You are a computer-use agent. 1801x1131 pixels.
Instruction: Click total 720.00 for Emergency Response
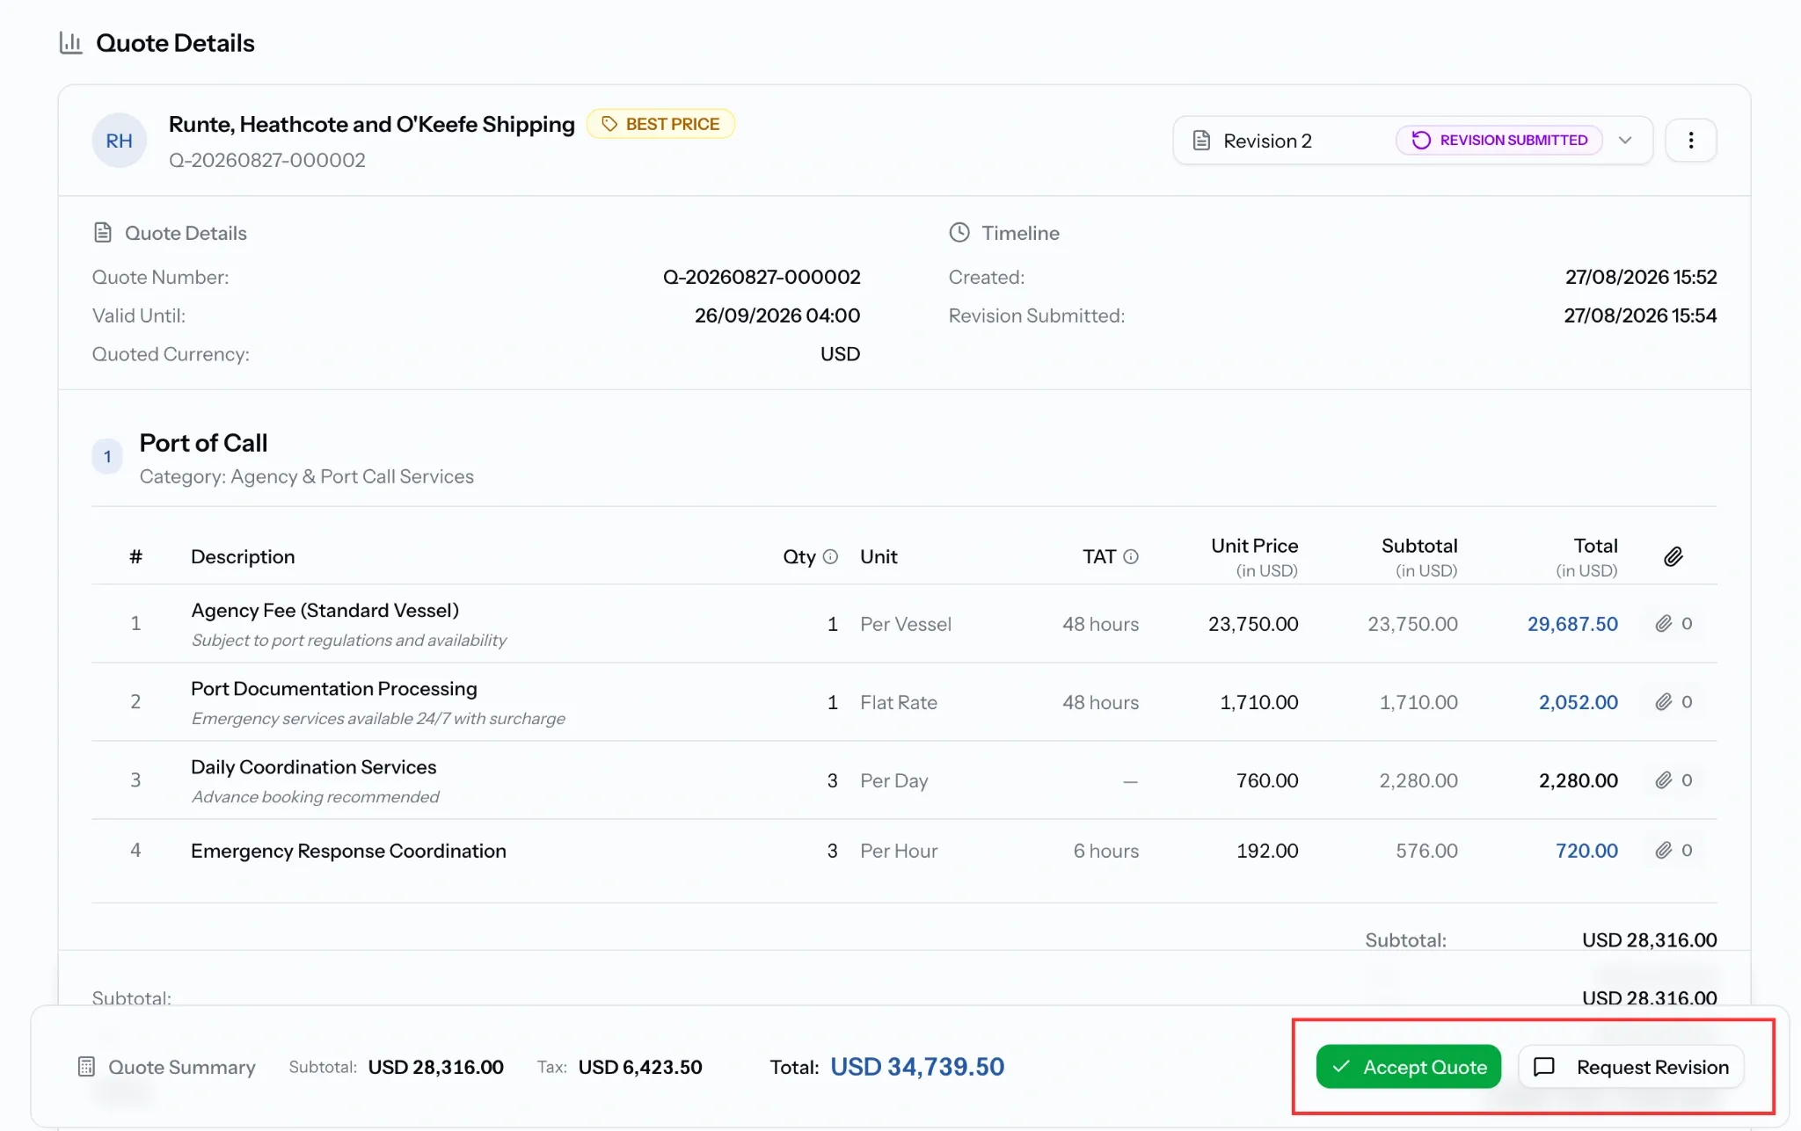[x=1587, y=851]
